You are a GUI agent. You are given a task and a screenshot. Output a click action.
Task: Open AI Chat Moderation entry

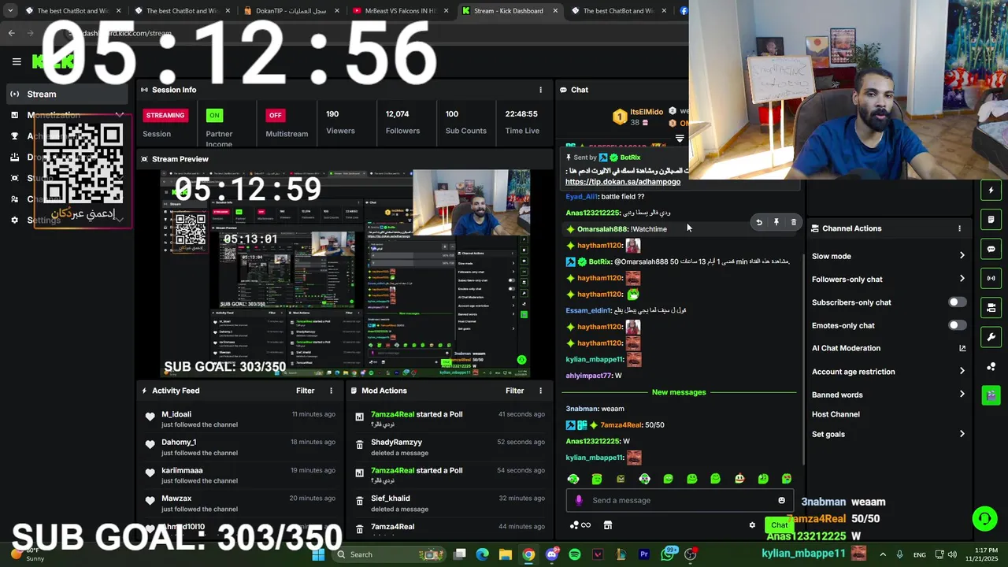click(846, 348)
